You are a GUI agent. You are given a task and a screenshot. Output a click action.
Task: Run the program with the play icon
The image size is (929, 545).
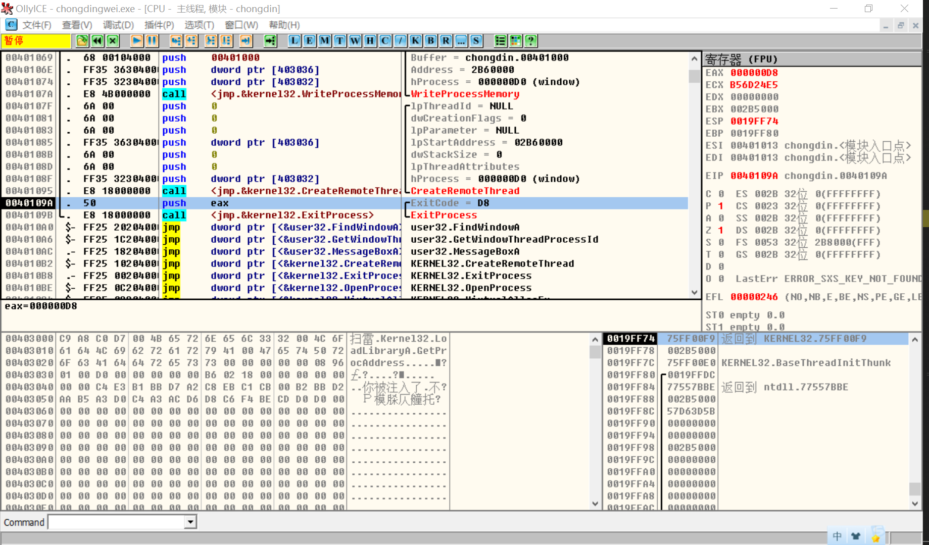[x=136, y=41]
